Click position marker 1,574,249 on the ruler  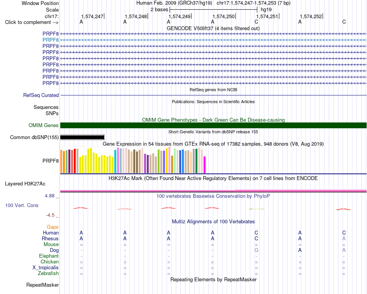(x=180, y=16)
